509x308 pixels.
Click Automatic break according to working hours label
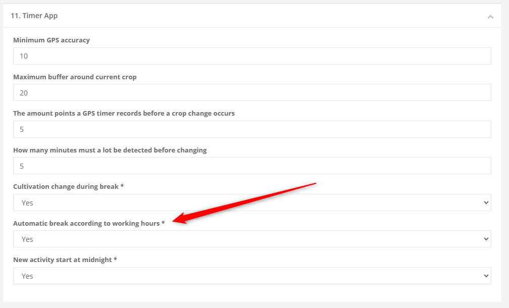[89, 223]
